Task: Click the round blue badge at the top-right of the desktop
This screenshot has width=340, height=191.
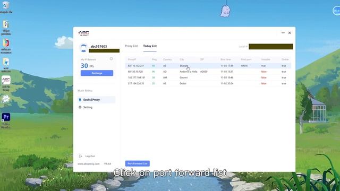Action: pos(336,11)
